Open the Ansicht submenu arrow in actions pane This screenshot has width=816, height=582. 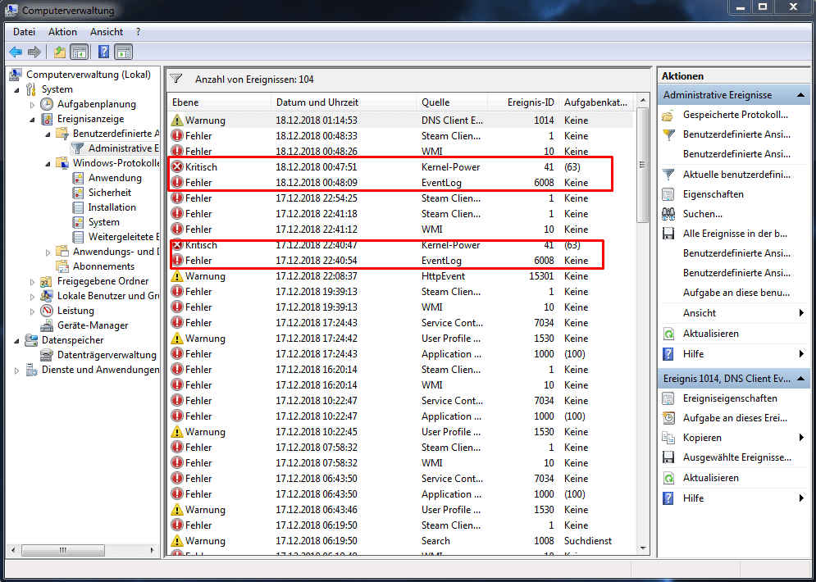point(801,313)
